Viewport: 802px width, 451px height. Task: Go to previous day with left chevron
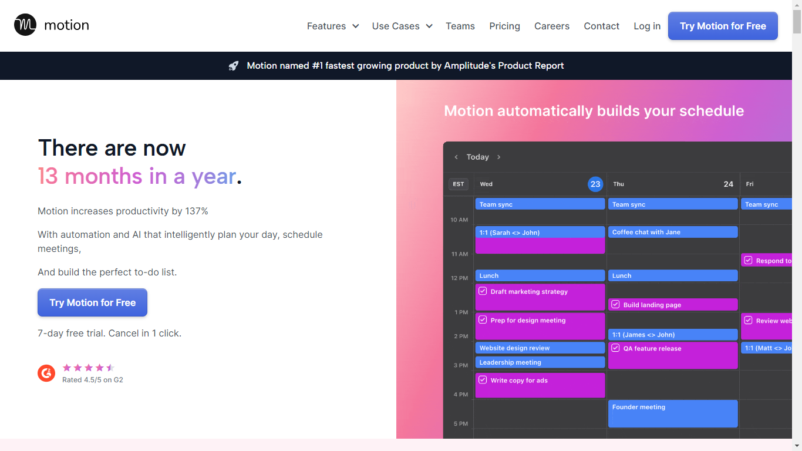click(x=456, y=157)
